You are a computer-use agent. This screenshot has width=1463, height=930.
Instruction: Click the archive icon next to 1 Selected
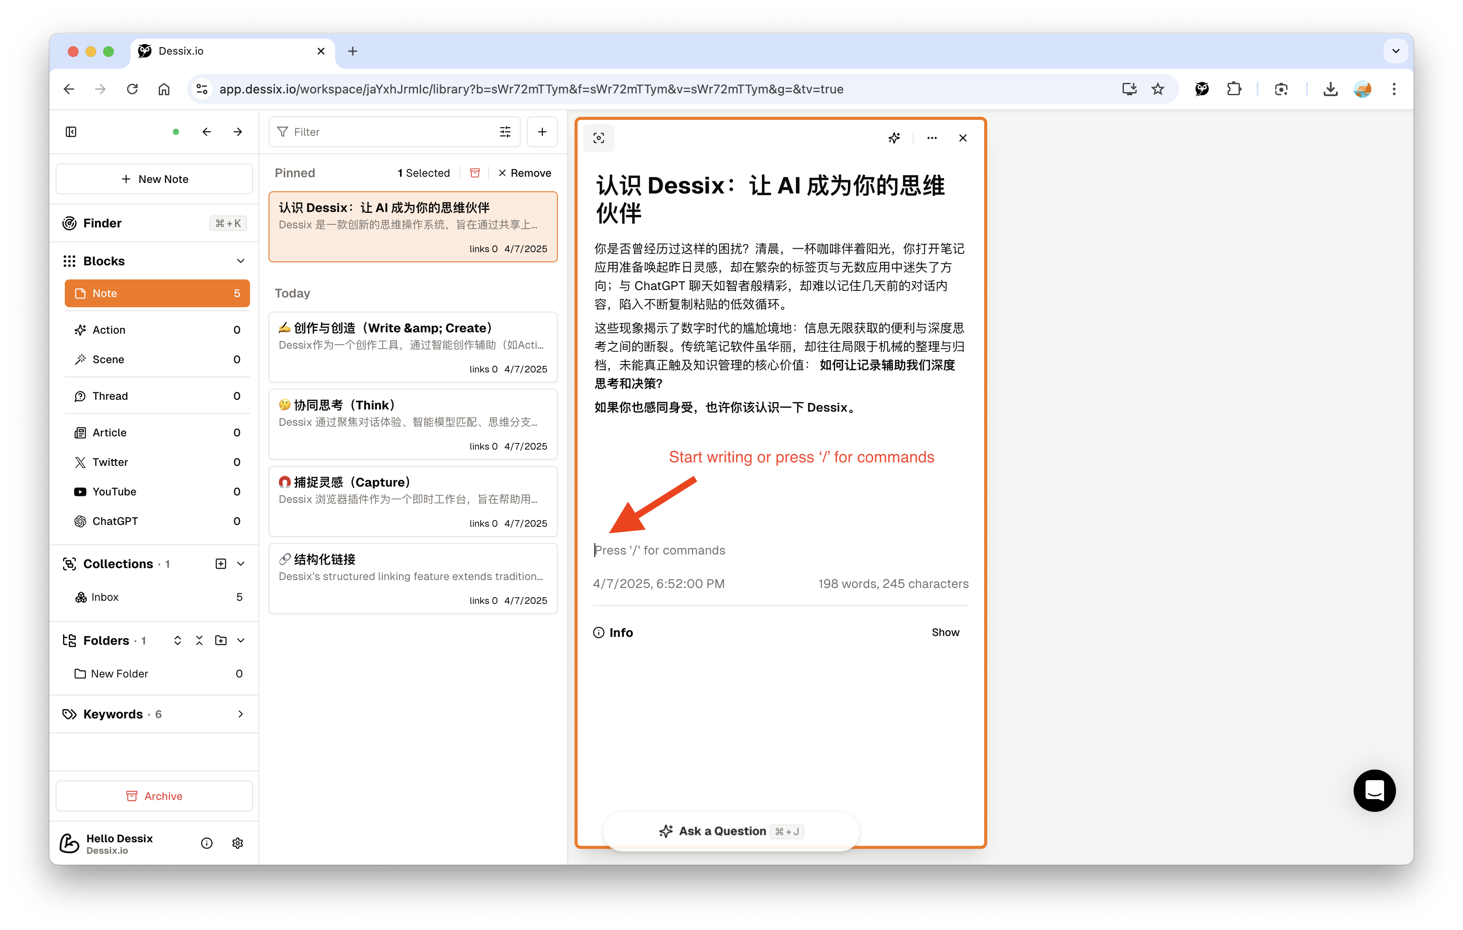[x=475, y=173]
